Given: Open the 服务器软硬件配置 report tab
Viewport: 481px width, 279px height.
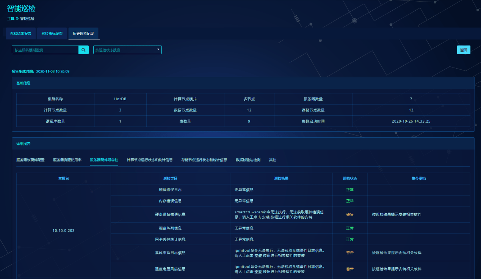Looking at the screenshot, I should pos(30,160).
